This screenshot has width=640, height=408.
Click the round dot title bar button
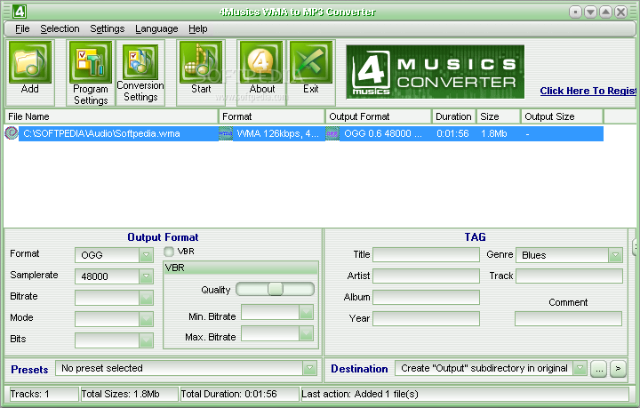[x=575, y=12]
